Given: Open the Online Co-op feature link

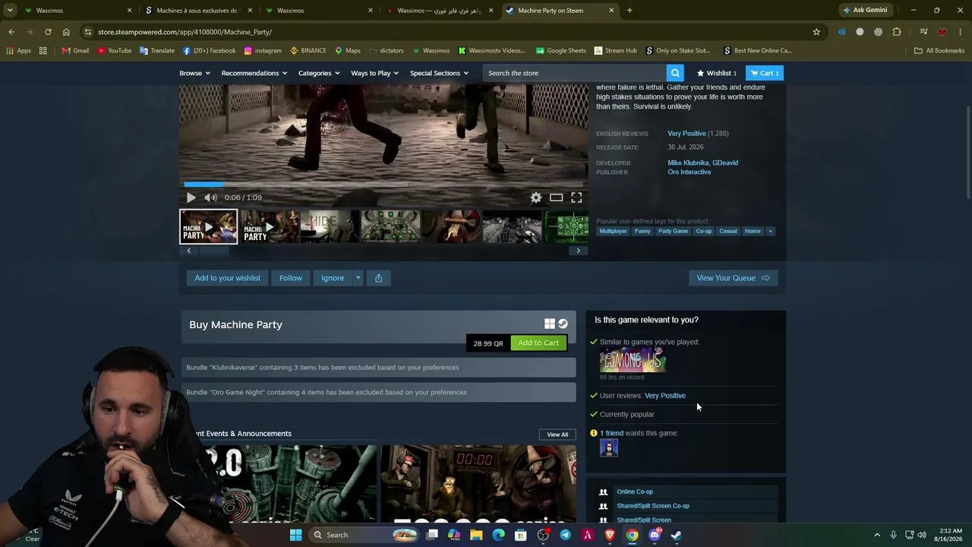Looking at the screenshot, I should click(635, 492).
